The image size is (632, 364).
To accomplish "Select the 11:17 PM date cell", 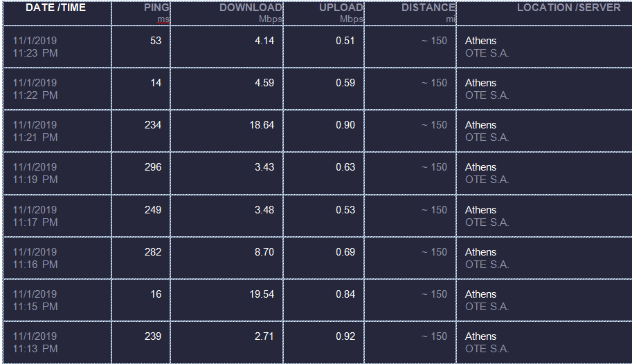I will click(57, 216).
